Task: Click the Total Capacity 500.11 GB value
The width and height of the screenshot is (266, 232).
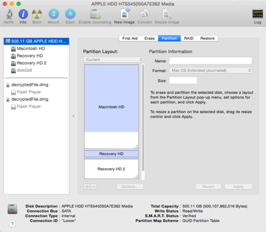Action: [x=215, y=206]
